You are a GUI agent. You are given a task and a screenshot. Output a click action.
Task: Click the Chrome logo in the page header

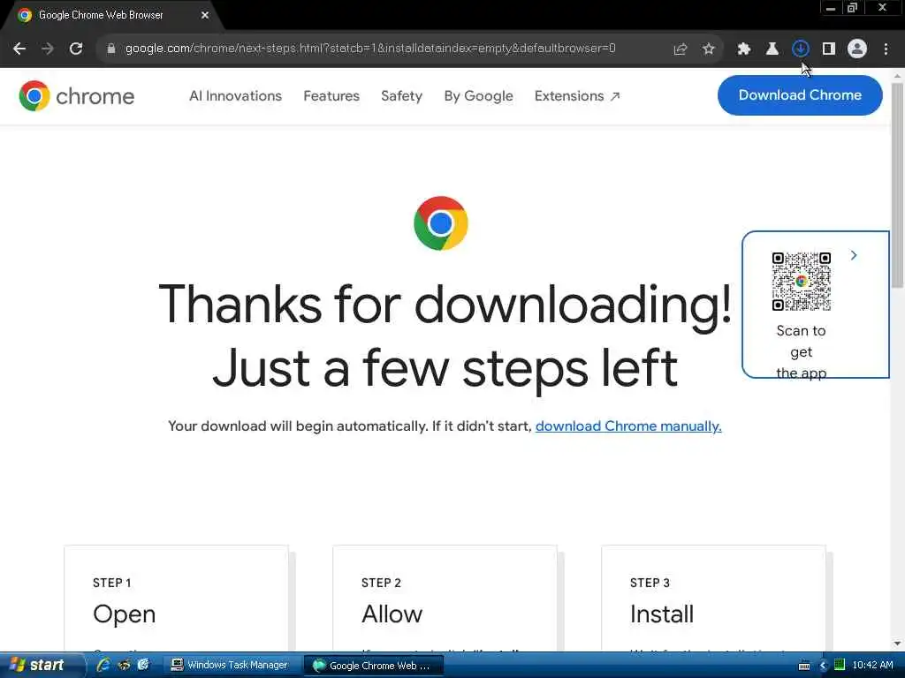pyautogui.click(x=76, y=95)
